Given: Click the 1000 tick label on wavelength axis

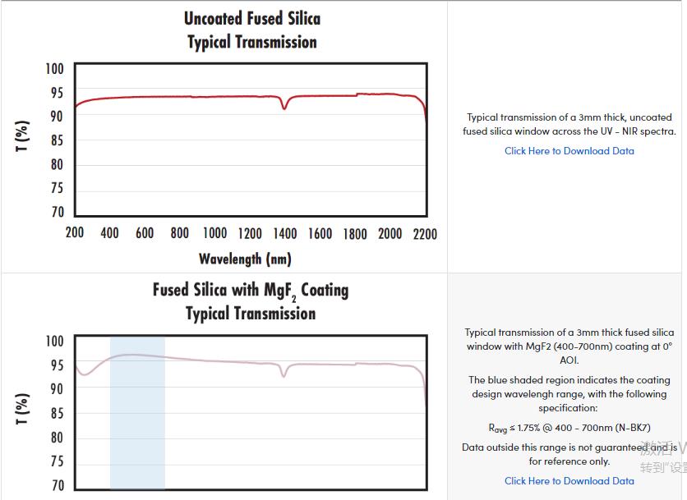Looking at the screenshot, I should (214, 234).
